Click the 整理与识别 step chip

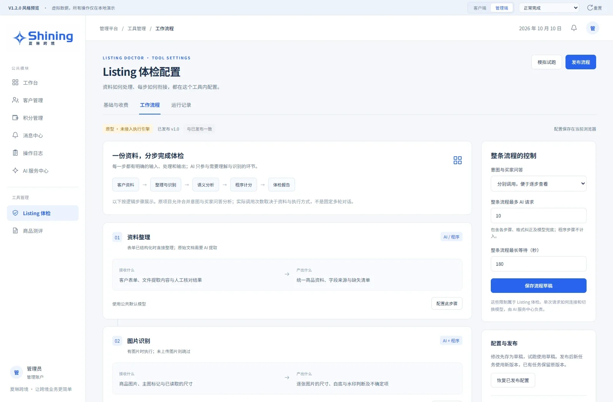click(166, 185)
